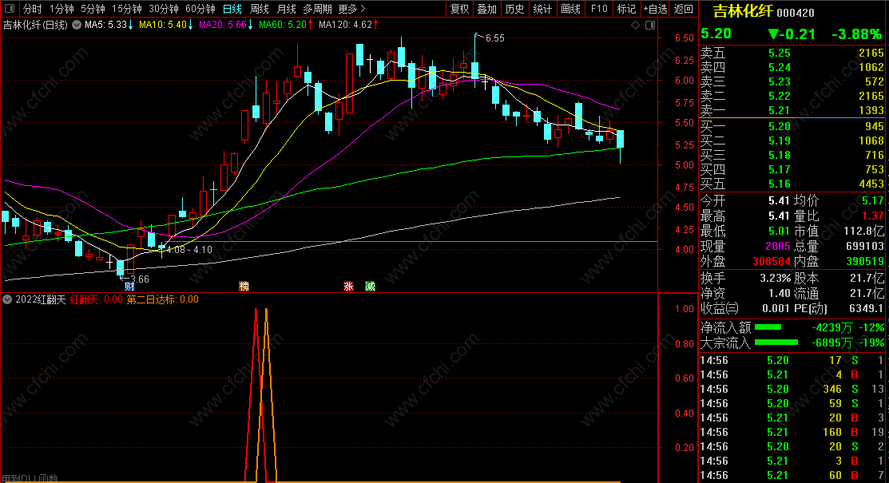Click the green 减 marker icon
This screenshot has height=483, width=889.
click(370, 287)
